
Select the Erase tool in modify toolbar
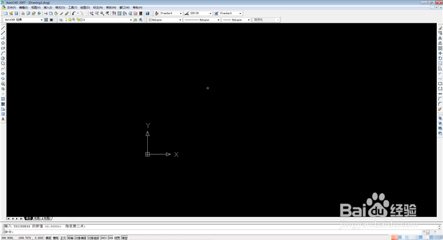tap(440, 28)
